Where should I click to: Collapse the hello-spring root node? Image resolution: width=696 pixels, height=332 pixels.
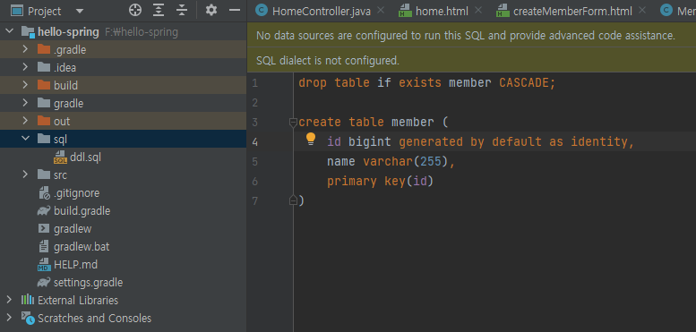pyautogui.click(x=9, y=31)
